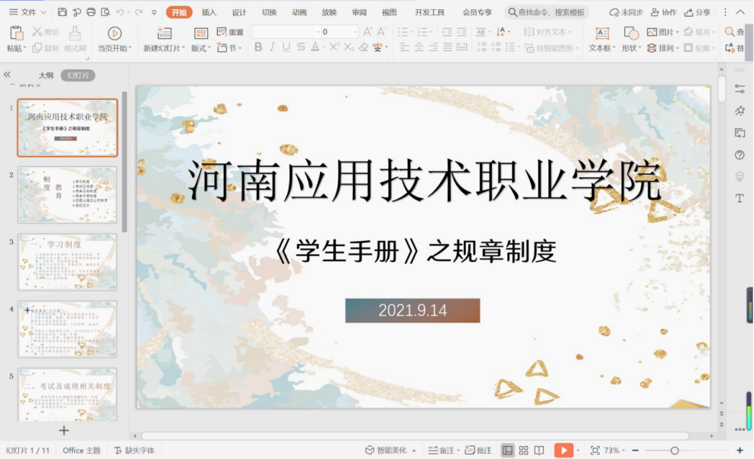Expand the 文件 menu dropdown arrow
This screenshot has width=754, height=459.
point(42,12)
